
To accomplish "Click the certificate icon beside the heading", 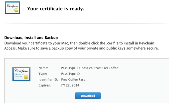I will (x=13, y=8).
